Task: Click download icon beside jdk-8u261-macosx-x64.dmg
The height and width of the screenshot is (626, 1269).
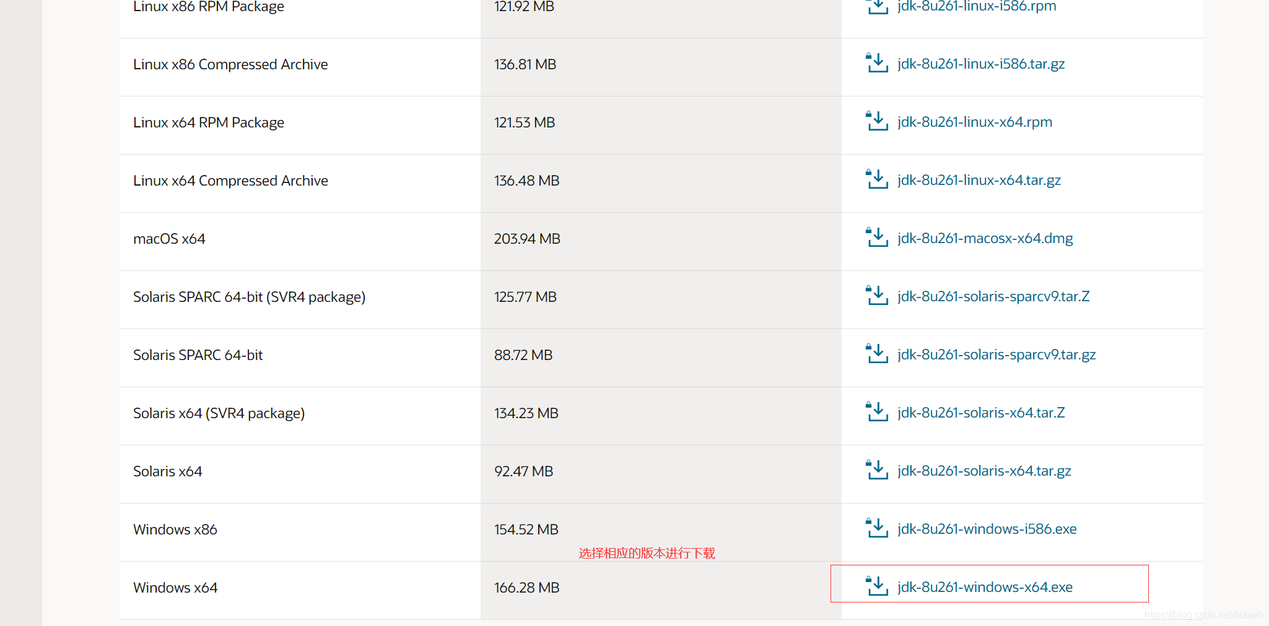Action: pyautogui.click(x=877, y=237)
